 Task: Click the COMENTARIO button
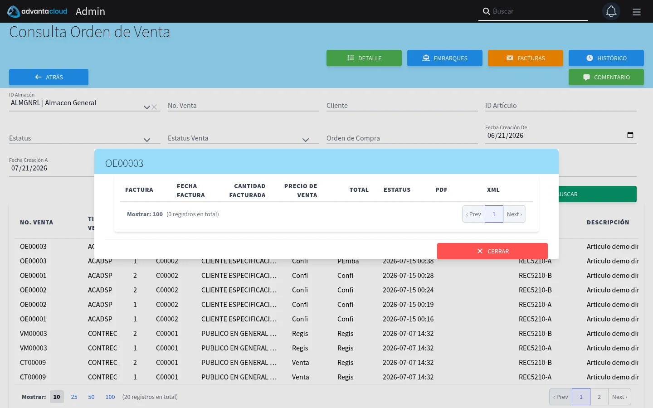coord(606,77)
